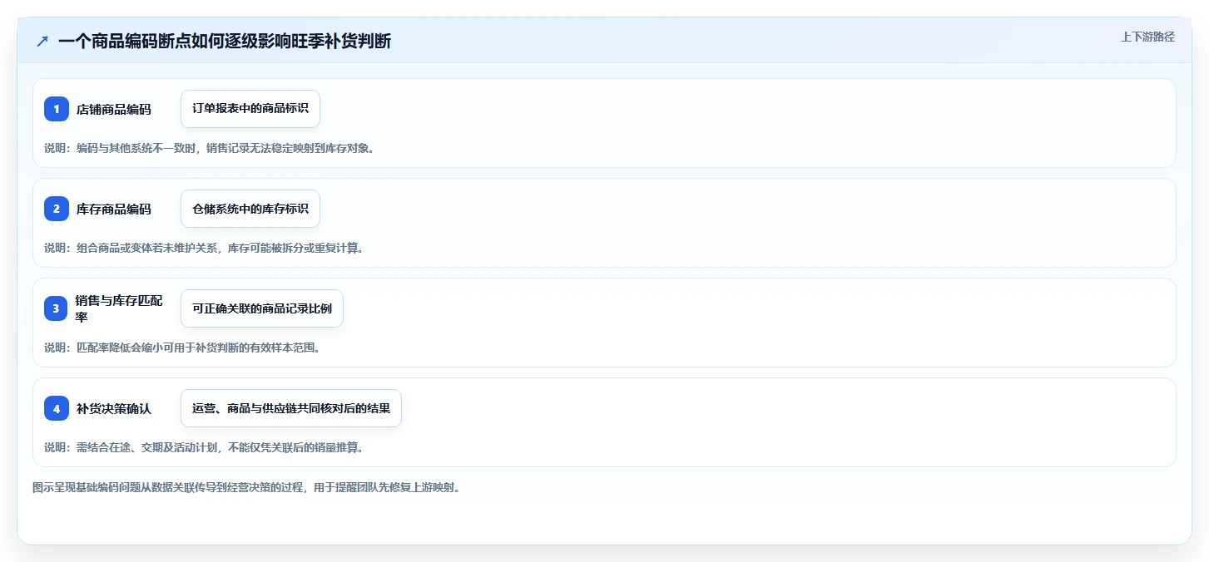Select step badge number 4
The width and height of the screenshot is (1209, 562).
click(x=57, y=408)
